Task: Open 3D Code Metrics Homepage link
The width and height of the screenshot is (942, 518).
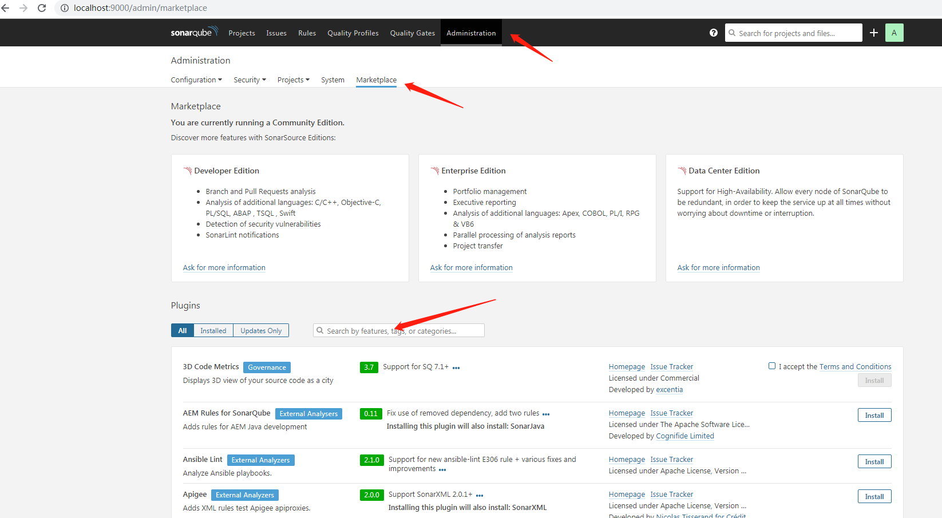Action: coord(627,366)
